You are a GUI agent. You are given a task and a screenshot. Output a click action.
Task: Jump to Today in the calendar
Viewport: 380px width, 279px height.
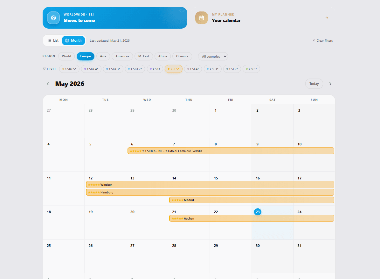point(314,84)
